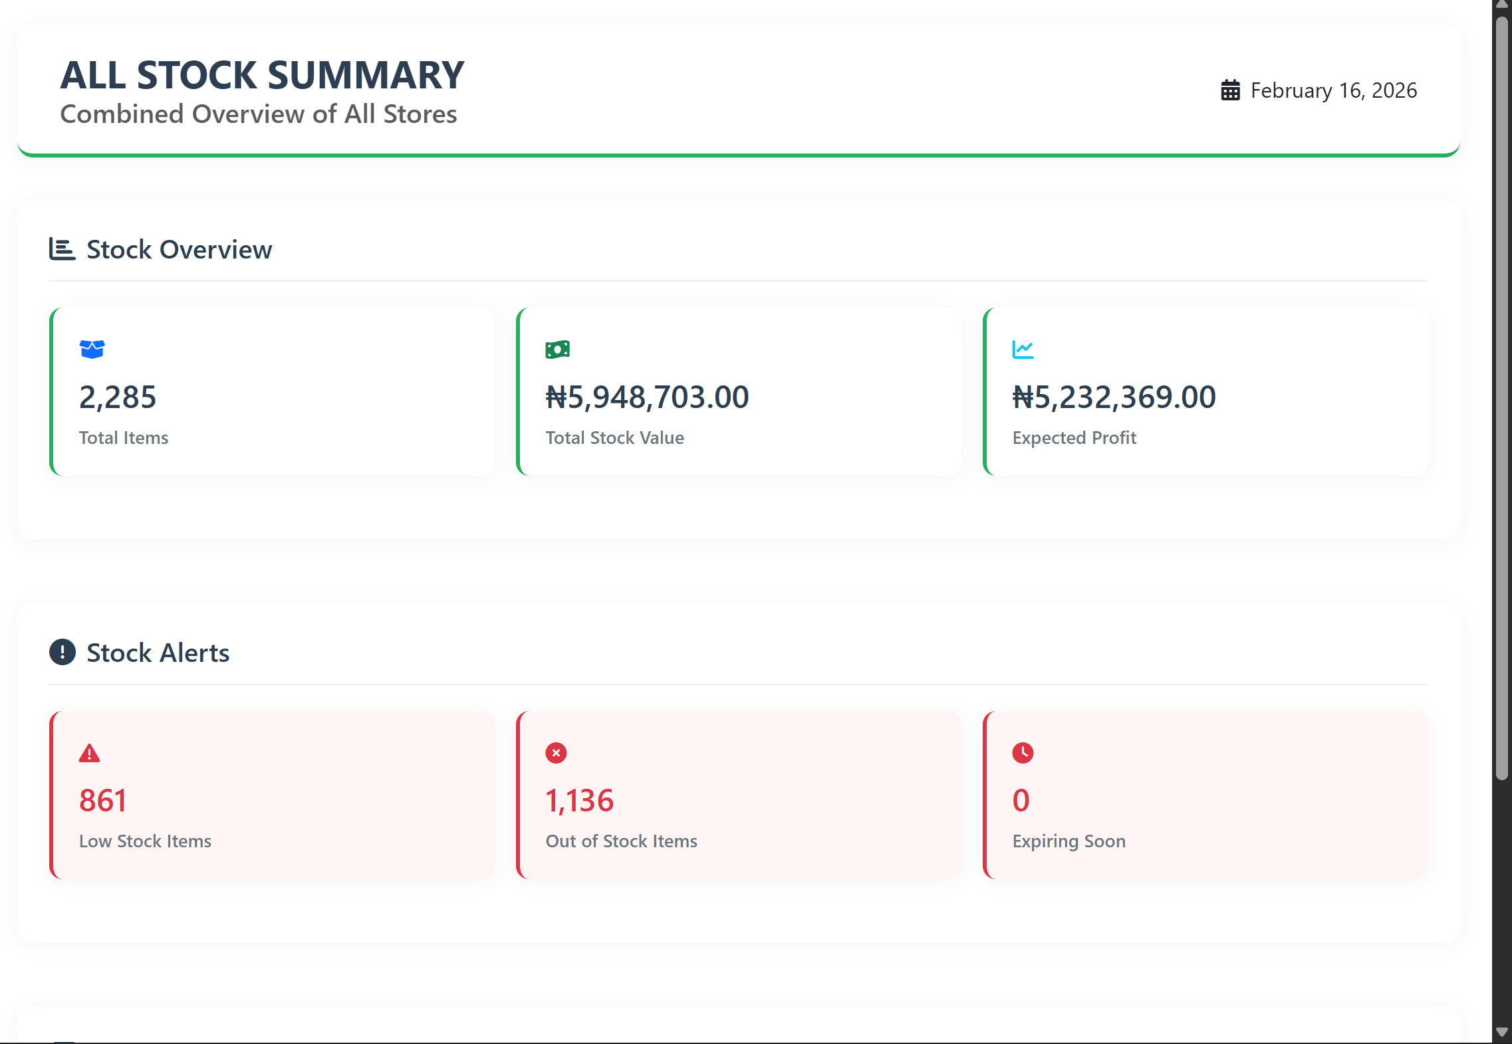Viewport: 1512px width, 1044px height.
Task: Click the 861 Low Stock Items value
Action: coord(103,801)
